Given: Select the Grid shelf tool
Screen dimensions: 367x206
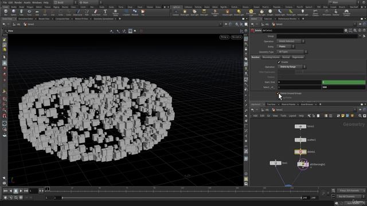Looking at the screenshot, I should point(37,13).
